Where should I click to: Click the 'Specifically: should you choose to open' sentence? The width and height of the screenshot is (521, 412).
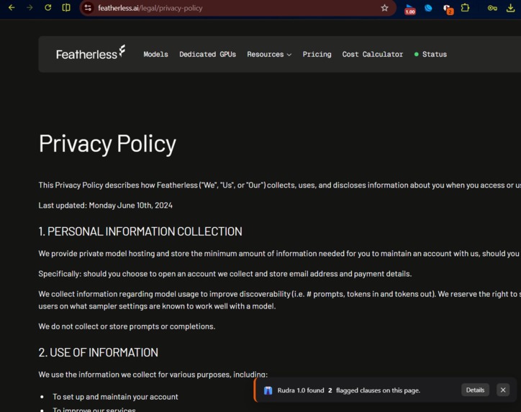[x=225, y=273]
